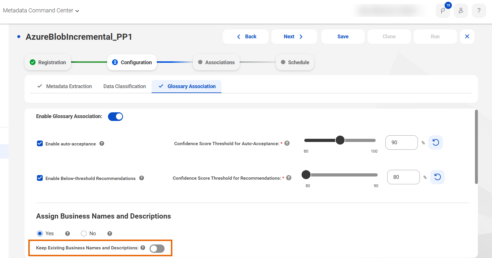Go to the Associations step

(x=216, y=62)
